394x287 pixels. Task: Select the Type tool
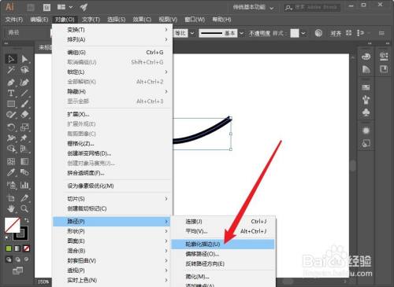(x=11, y=93)
